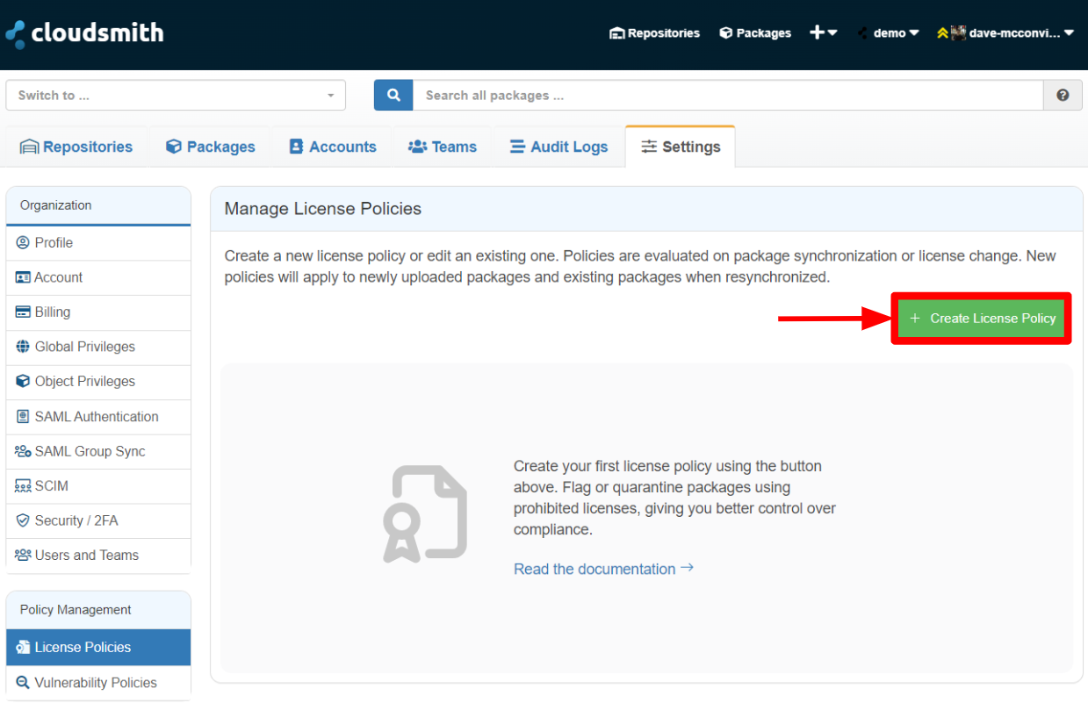
Task: Click the user avatar in top bar
Action: tap(958, 33)
